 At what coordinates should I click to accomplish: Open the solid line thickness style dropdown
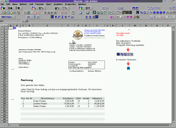point(58,8)
